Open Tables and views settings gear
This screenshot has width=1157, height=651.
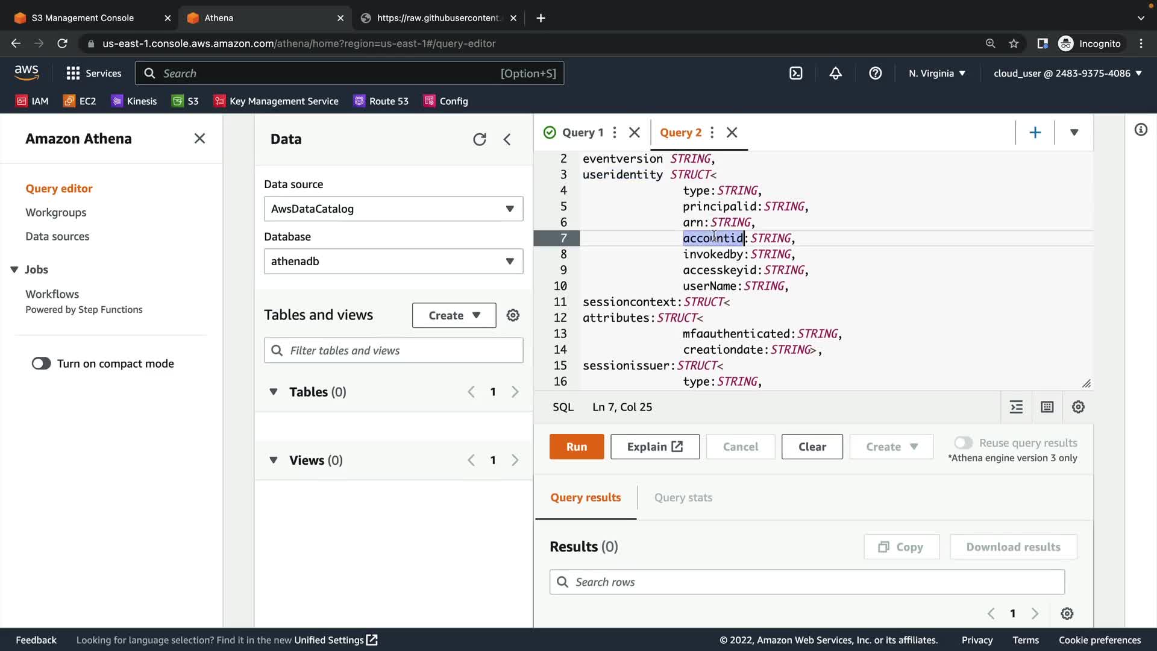[x=513, y=315]
